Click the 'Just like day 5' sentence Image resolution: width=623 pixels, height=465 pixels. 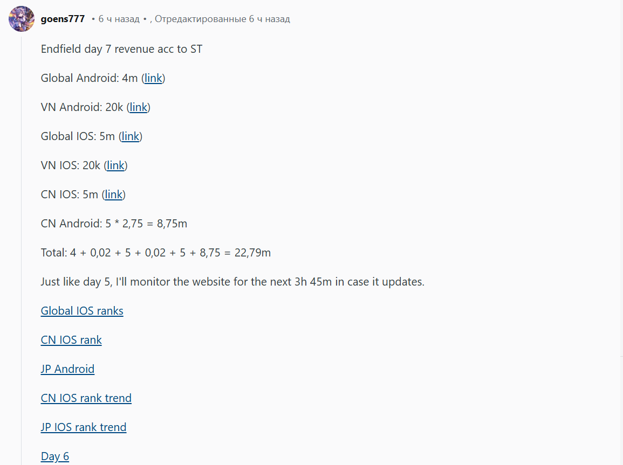click(x=232, y=282)
